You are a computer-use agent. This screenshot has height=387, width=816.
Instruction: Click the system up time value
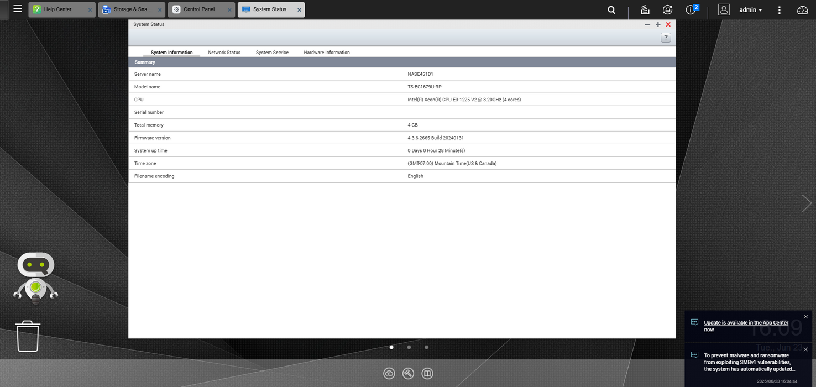436,150
